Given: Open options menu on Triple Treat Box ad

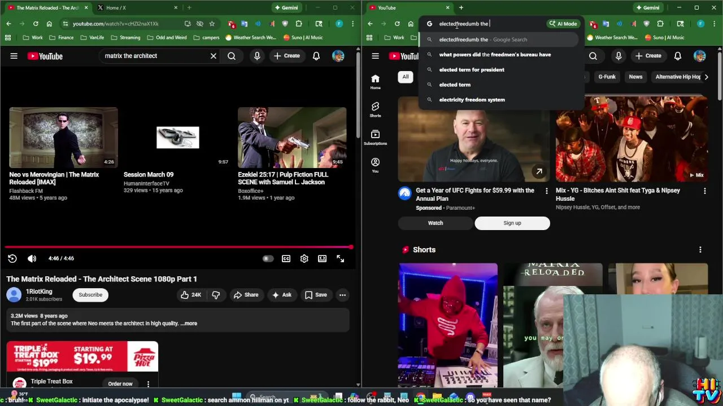Looking at the screenshot, I should pos(148,384).
